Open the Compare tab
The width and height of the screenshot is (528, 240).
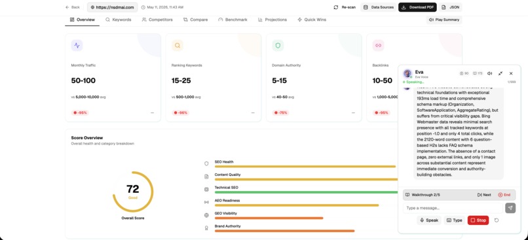(x=195, y=20)
